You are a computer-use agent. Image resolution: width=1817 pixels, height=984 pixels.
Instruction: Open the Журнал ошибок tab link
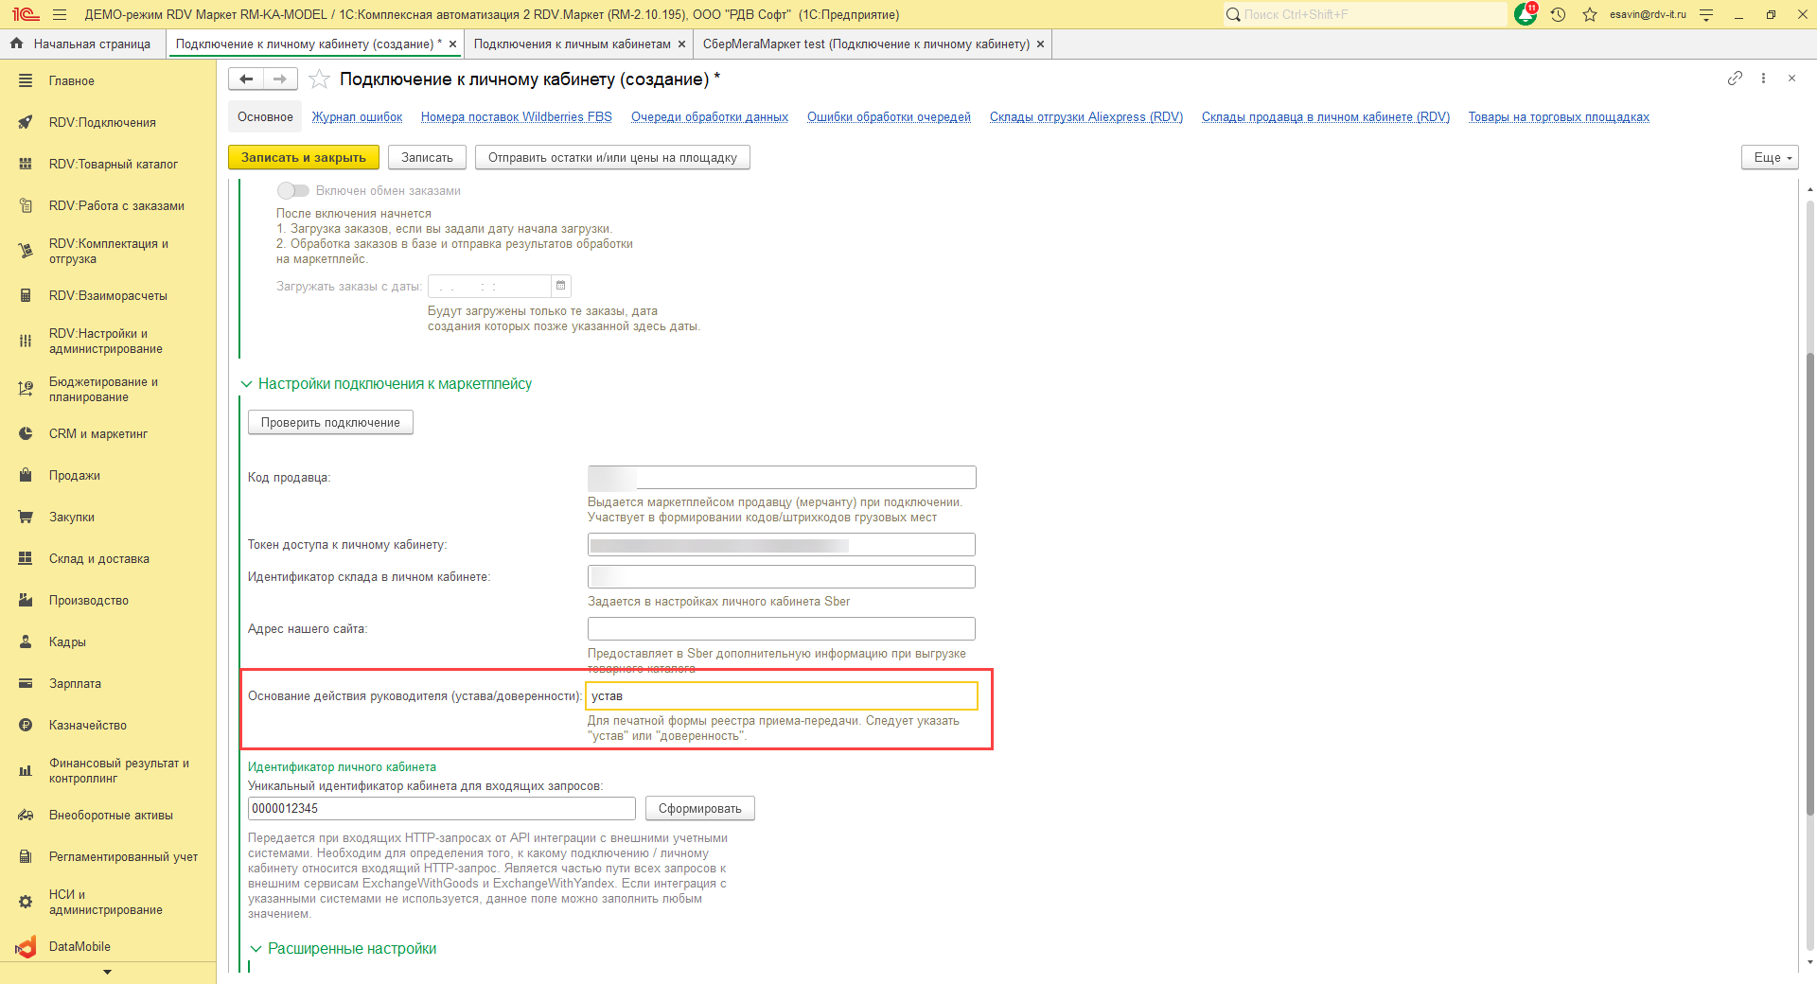point(357,117)
